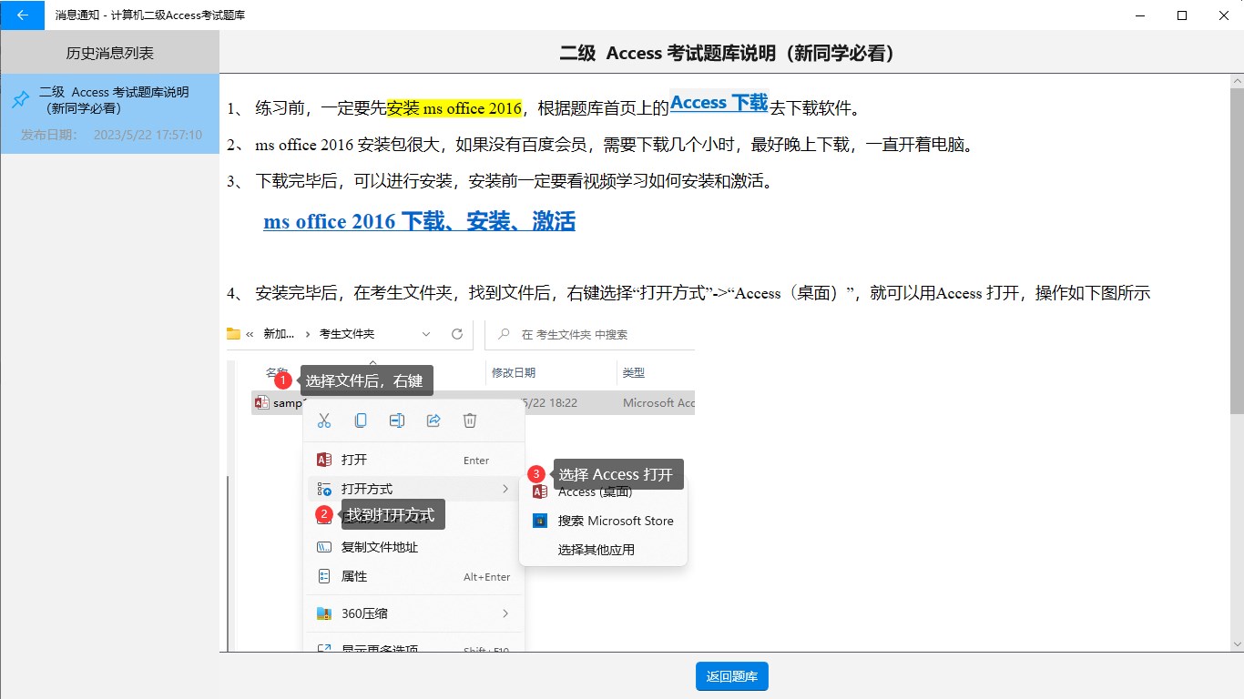Click the pin icon beside the message entry

point(20,100)
